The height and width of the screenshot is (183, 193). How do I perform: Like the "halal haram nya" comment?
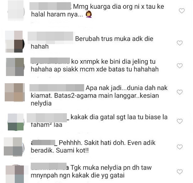pyautogui.click(x=182, y=11)
